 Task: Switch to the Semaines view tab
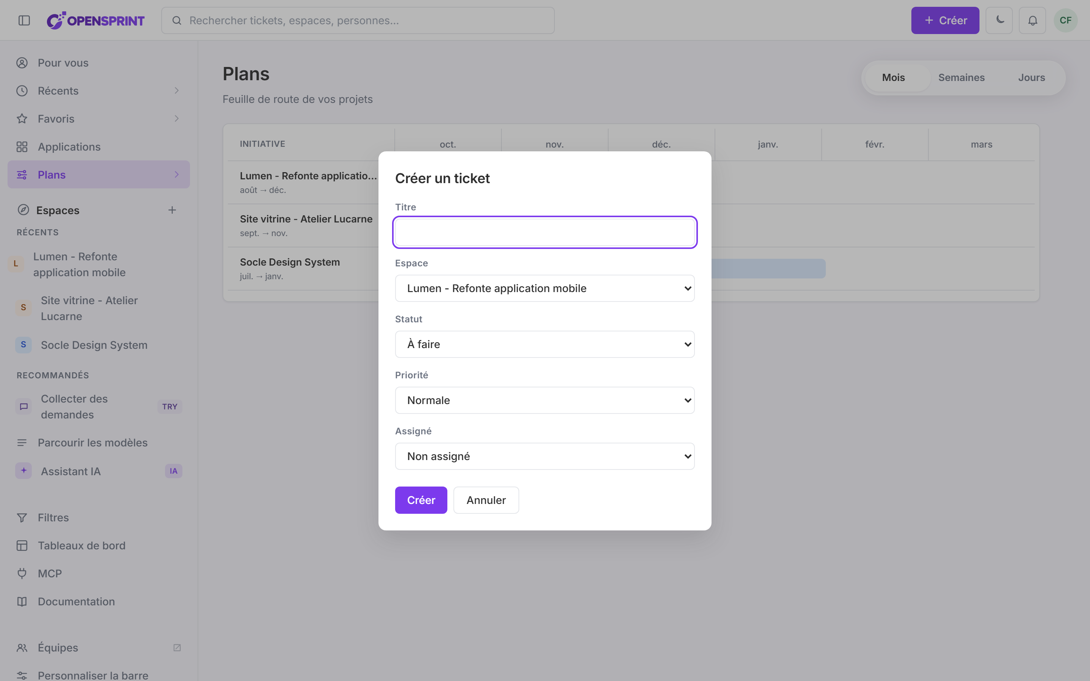[x=961, y=78]
